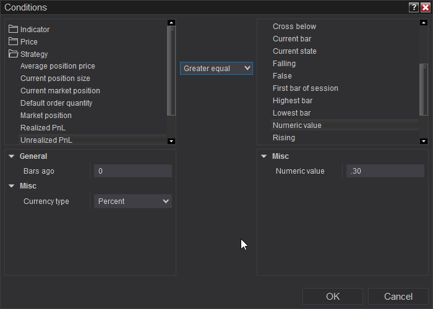This screenshot has height=309, width=433.
Task: Click the Price folder icon
Action: coord(14,41)
